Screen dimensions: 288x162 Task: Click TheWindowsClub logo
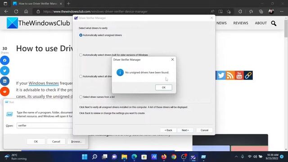[x=38, y=23]
